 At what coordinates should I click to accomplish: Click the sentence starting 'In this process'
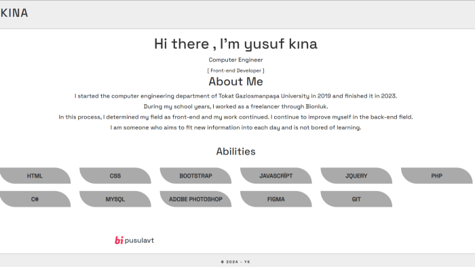click(x=235, y=117)
